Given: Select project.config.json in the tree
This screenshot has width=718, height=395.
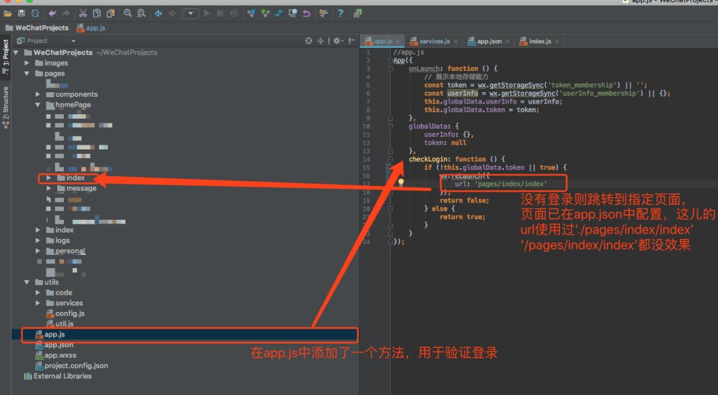Looking at the screenshot, I should point(72,366).
